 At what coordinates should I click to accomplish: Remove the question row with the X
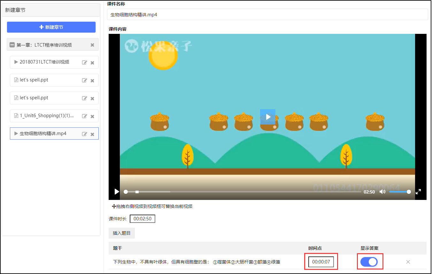[x=408, y=262]
